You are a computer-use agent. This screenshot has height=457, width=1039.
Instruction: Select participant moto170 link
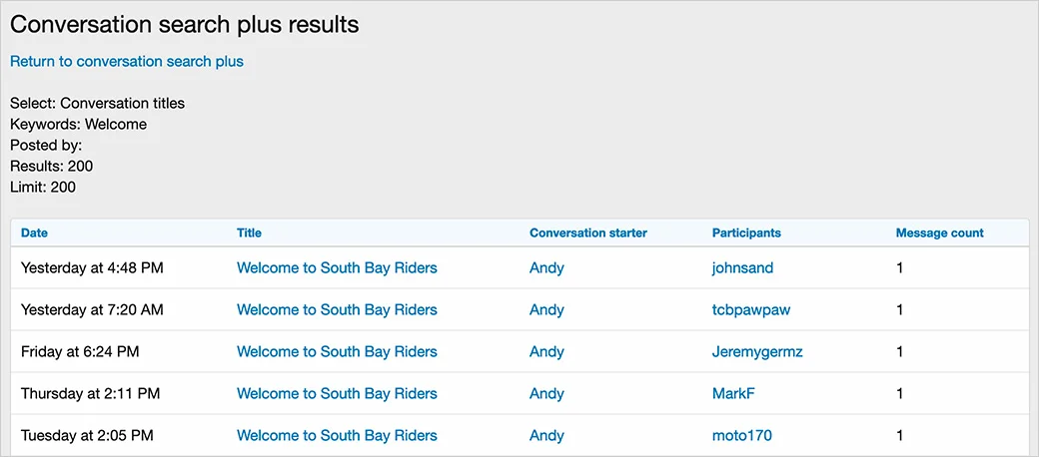point(741,435)
